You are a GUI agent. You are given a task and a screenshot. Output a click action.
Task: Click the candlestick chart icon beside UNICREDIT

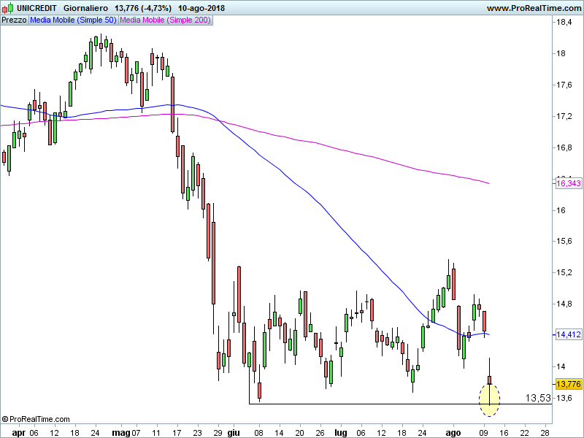click(x=7, y=8)
